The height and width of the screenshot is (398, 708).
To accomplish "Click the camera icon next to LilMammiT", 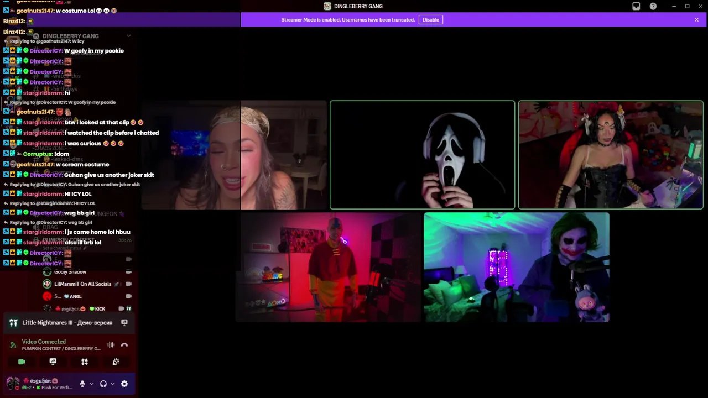I will [x=129, y=284].
